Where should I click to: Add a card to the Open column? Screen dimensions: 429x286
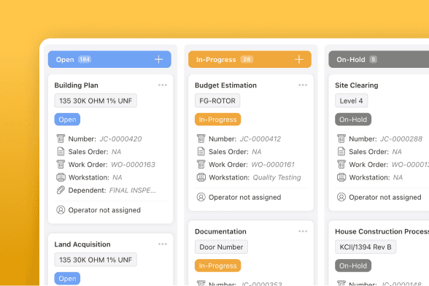pos(159,59)
